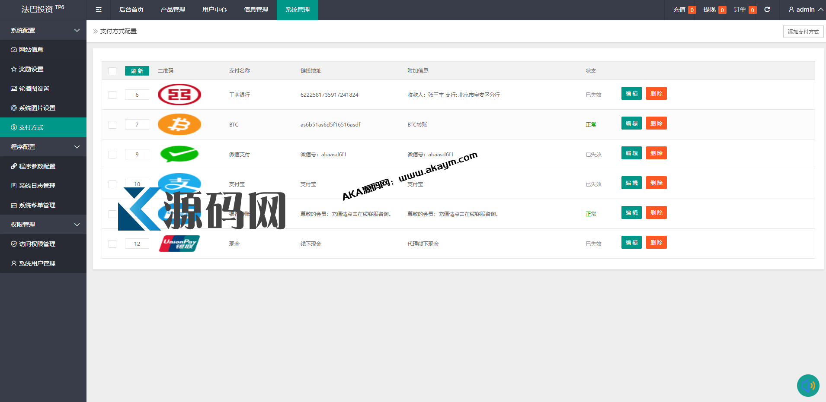Click the ICBC bank logo thumbnail

click(179, 95)
